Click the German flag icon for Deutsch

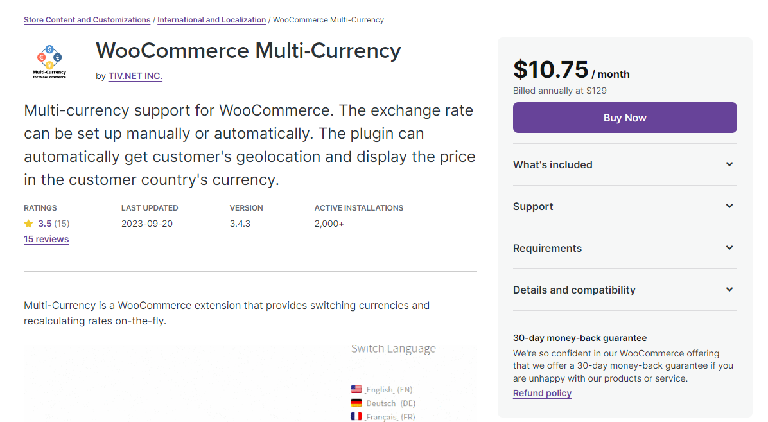point(356,403)
